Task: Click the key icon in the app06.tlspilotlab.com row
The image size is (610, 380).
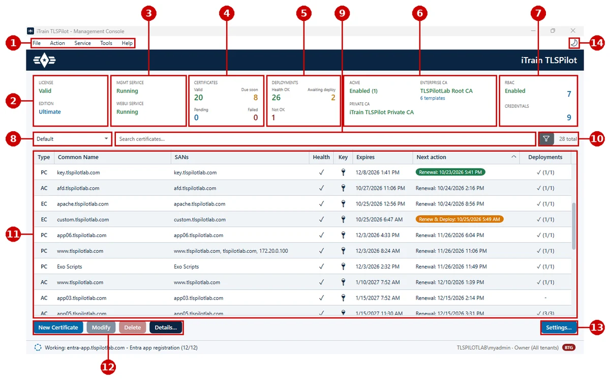Action: 343,236
